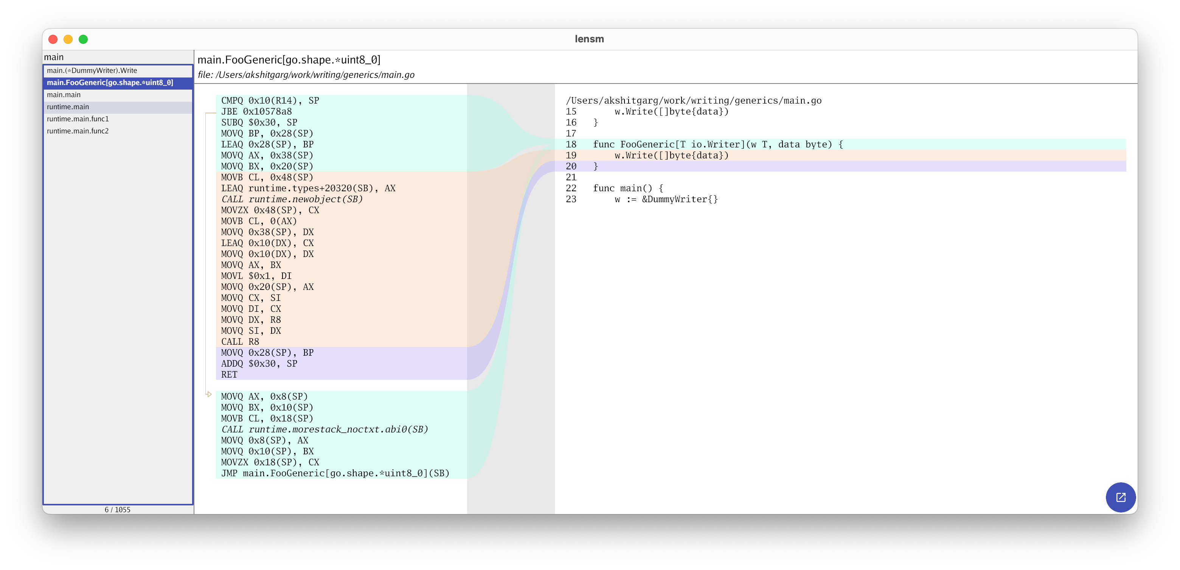1180x570 pixels.
Task: Click the function title main.FooGeneric heading
Action: pyautogui.click(x=289, y=60)
